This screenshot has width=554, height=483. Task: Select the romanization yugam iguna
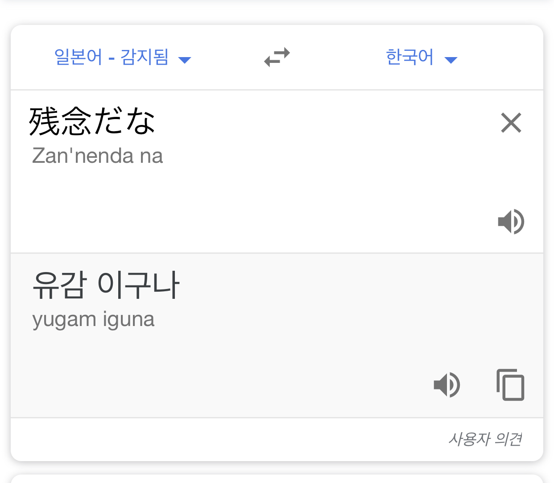[93, 320]
